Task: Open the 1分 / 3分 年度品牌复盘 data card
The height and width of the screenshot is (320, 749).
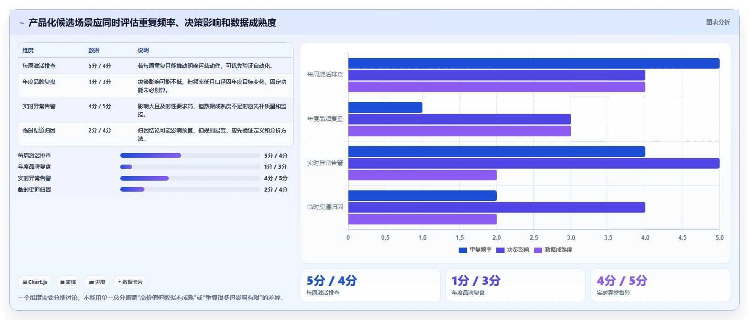Action: click(x=516, y=285)
